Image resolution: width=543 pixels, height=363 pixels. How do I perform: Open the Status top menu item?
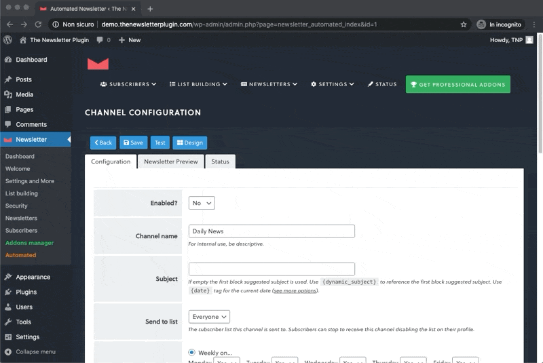pos(382,84)
